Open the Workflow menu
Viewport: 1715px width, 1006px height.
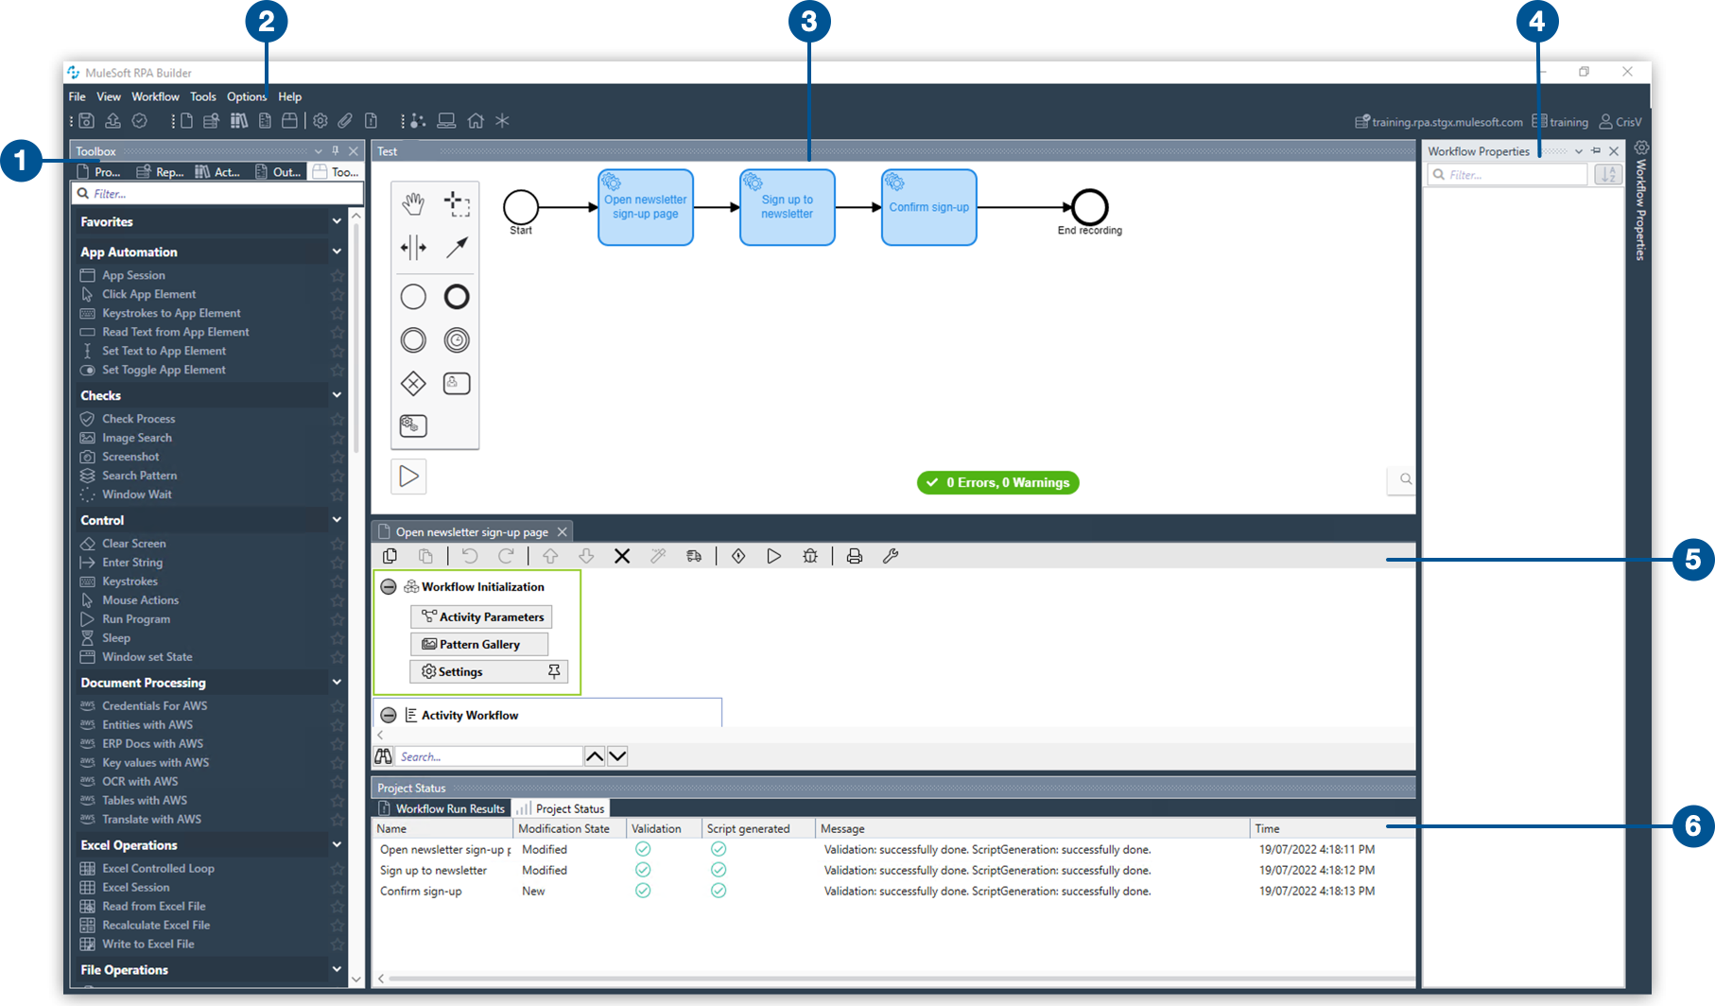click(155, 96)
